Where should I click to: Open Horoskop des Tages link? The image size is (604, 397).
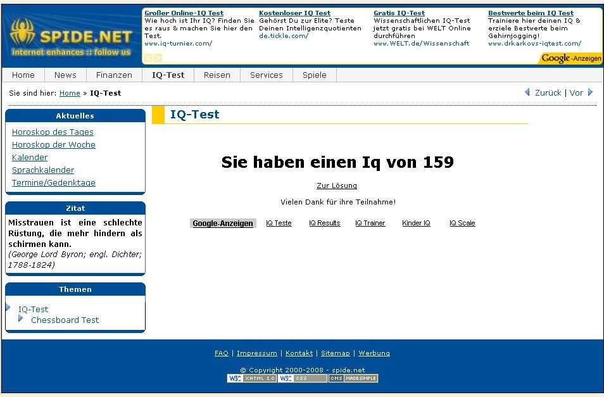pyautogui.click(x=53, y=132)
